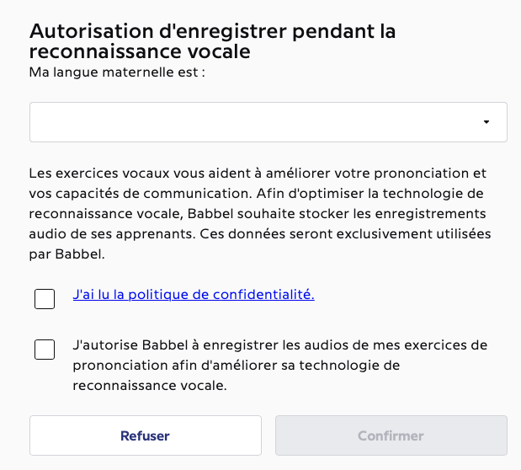Click the Confirmer button
Screen dimensions: 521x470
click(x=391, y=435)
